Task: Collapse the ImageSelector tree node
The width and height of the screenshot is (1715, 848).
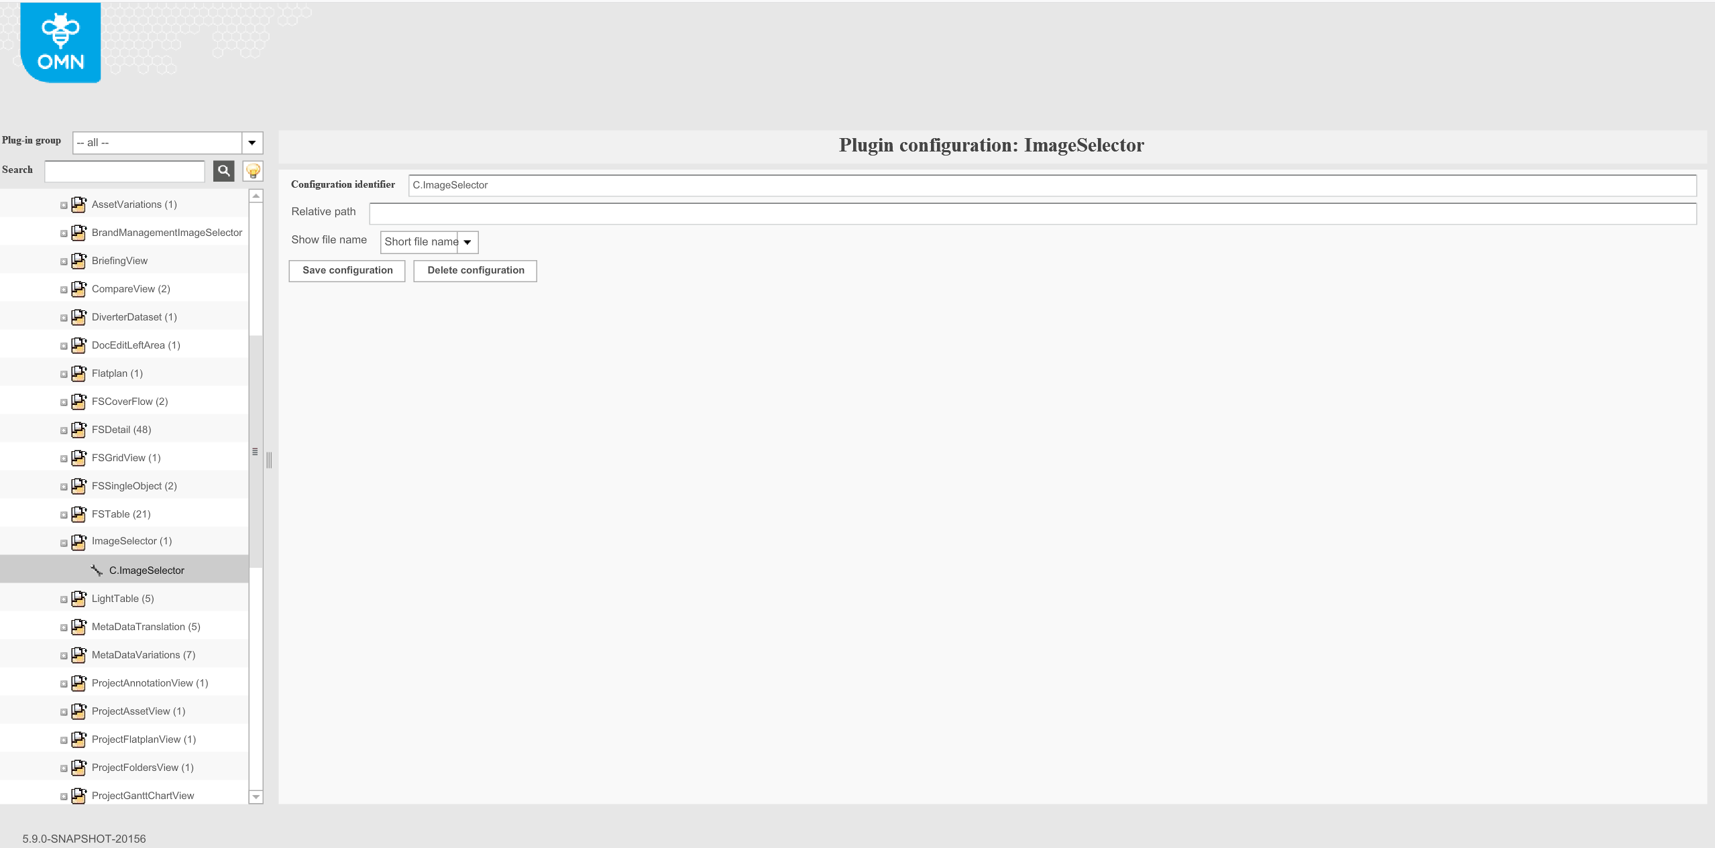Action: tap(64, 543)
